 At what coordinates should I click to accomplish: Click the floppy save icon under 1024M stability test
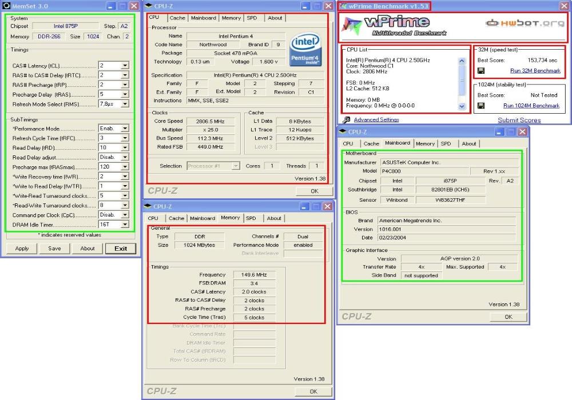point(481,106)
